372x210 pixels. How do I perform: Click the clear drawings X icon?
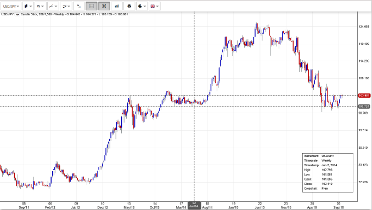pyautogui.click(x=79, y=6)
